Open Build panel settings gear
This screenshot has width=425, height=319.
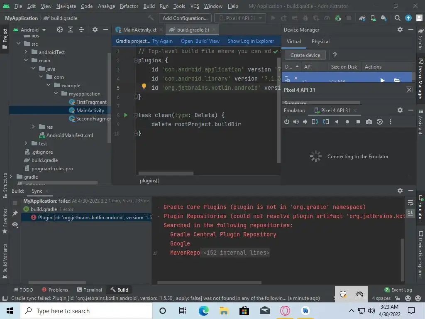tap(400, 191)
